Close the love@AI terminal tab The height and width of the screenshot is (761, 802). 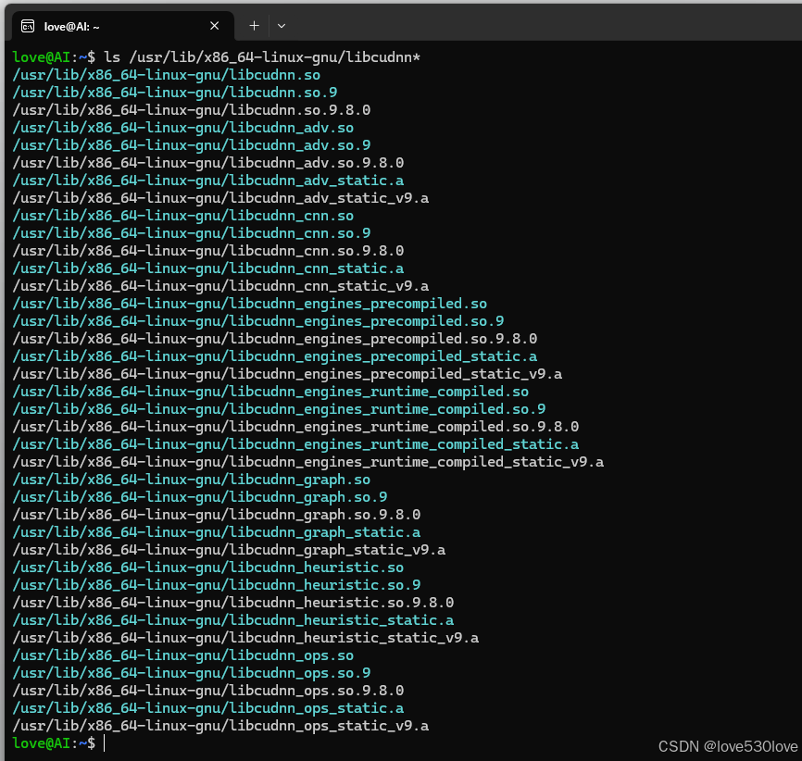(214, 26)
